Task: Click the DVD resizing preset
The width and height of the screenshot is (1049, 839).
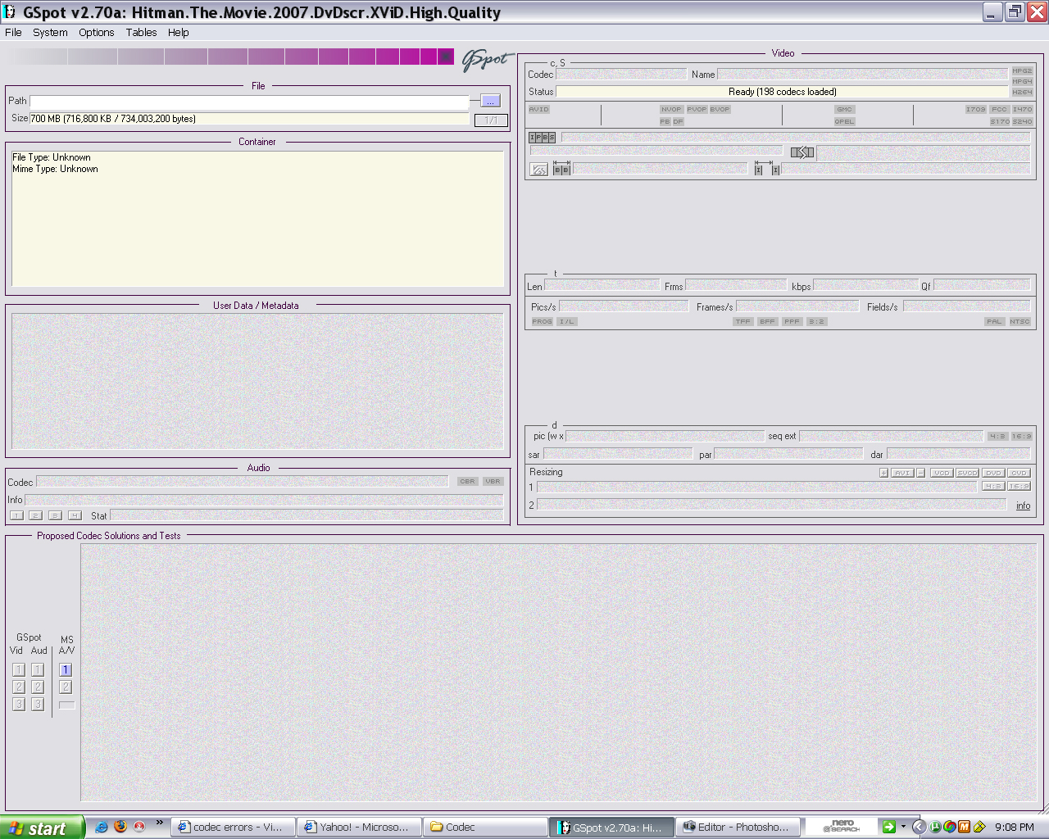Action: coord(993,473)
